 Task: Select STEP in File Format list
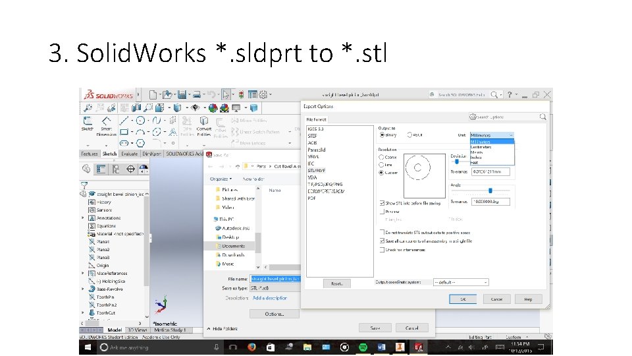click(312, 136)
